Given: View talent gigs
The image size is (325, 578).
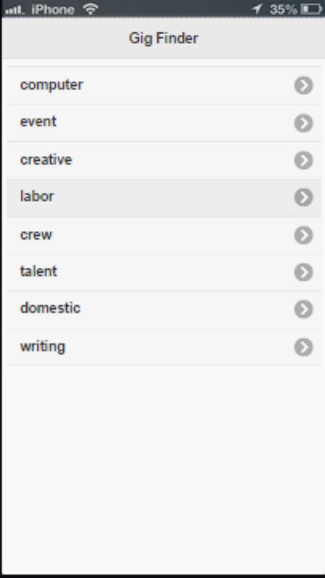Looking at the screenshot, I should (163, 272).
